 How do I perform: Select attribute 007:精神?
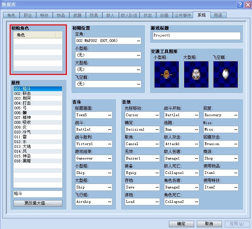[38, 118]
